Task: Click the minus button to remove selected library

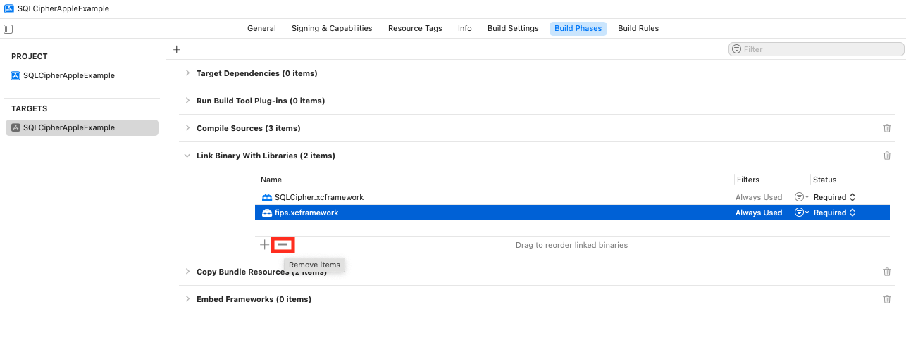Action: [283, 245]
